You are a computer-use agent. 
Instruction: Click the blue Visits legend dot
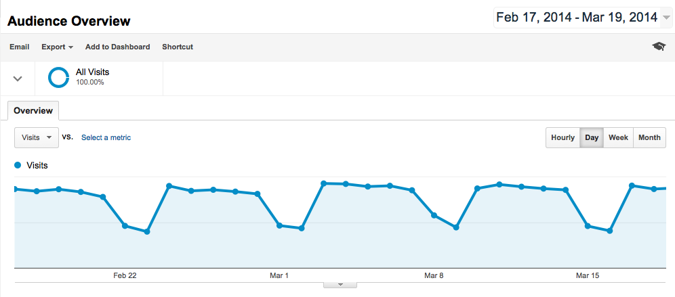tap(18, 165)
